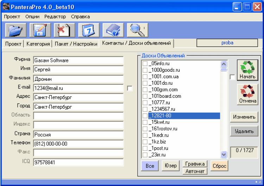The height and width of the screenshot is (186, 264).
Task: Click the delete document icon with red X
Action: click(64, 30)
